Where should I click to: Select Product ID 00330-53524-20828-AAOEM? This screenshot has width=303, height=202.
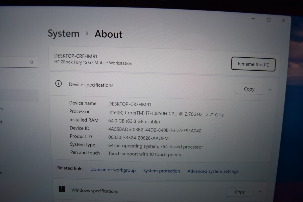[x=138, y=138]
